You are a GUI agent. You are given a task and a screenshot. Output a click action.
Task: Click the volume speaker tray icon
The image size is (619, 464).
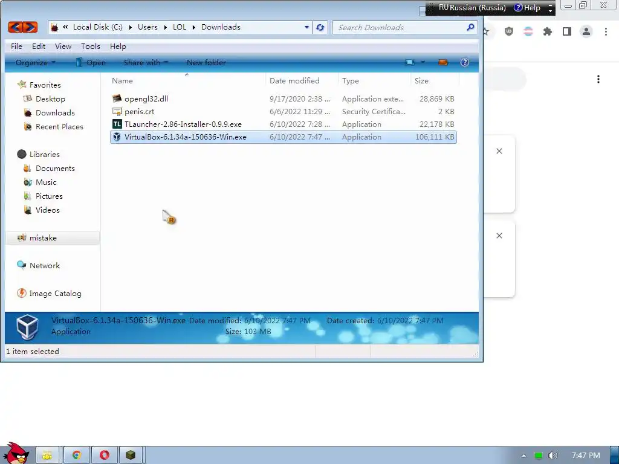(x=553, y=456)
